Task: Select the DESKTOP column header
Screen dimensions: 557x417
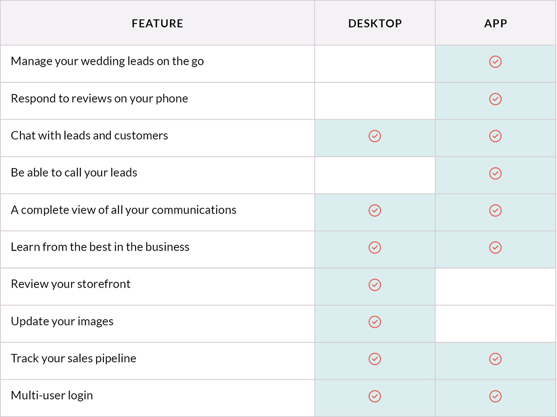Action: tap(375, 23)
